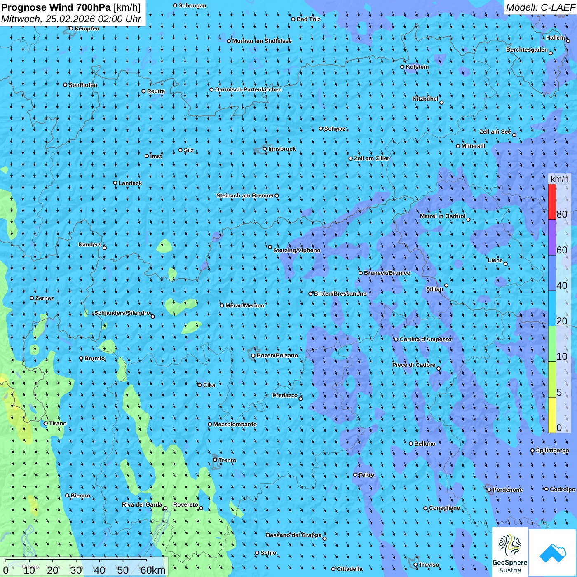
Task: Select the purple segment of the km/h legend
Action: click(552, 237)
